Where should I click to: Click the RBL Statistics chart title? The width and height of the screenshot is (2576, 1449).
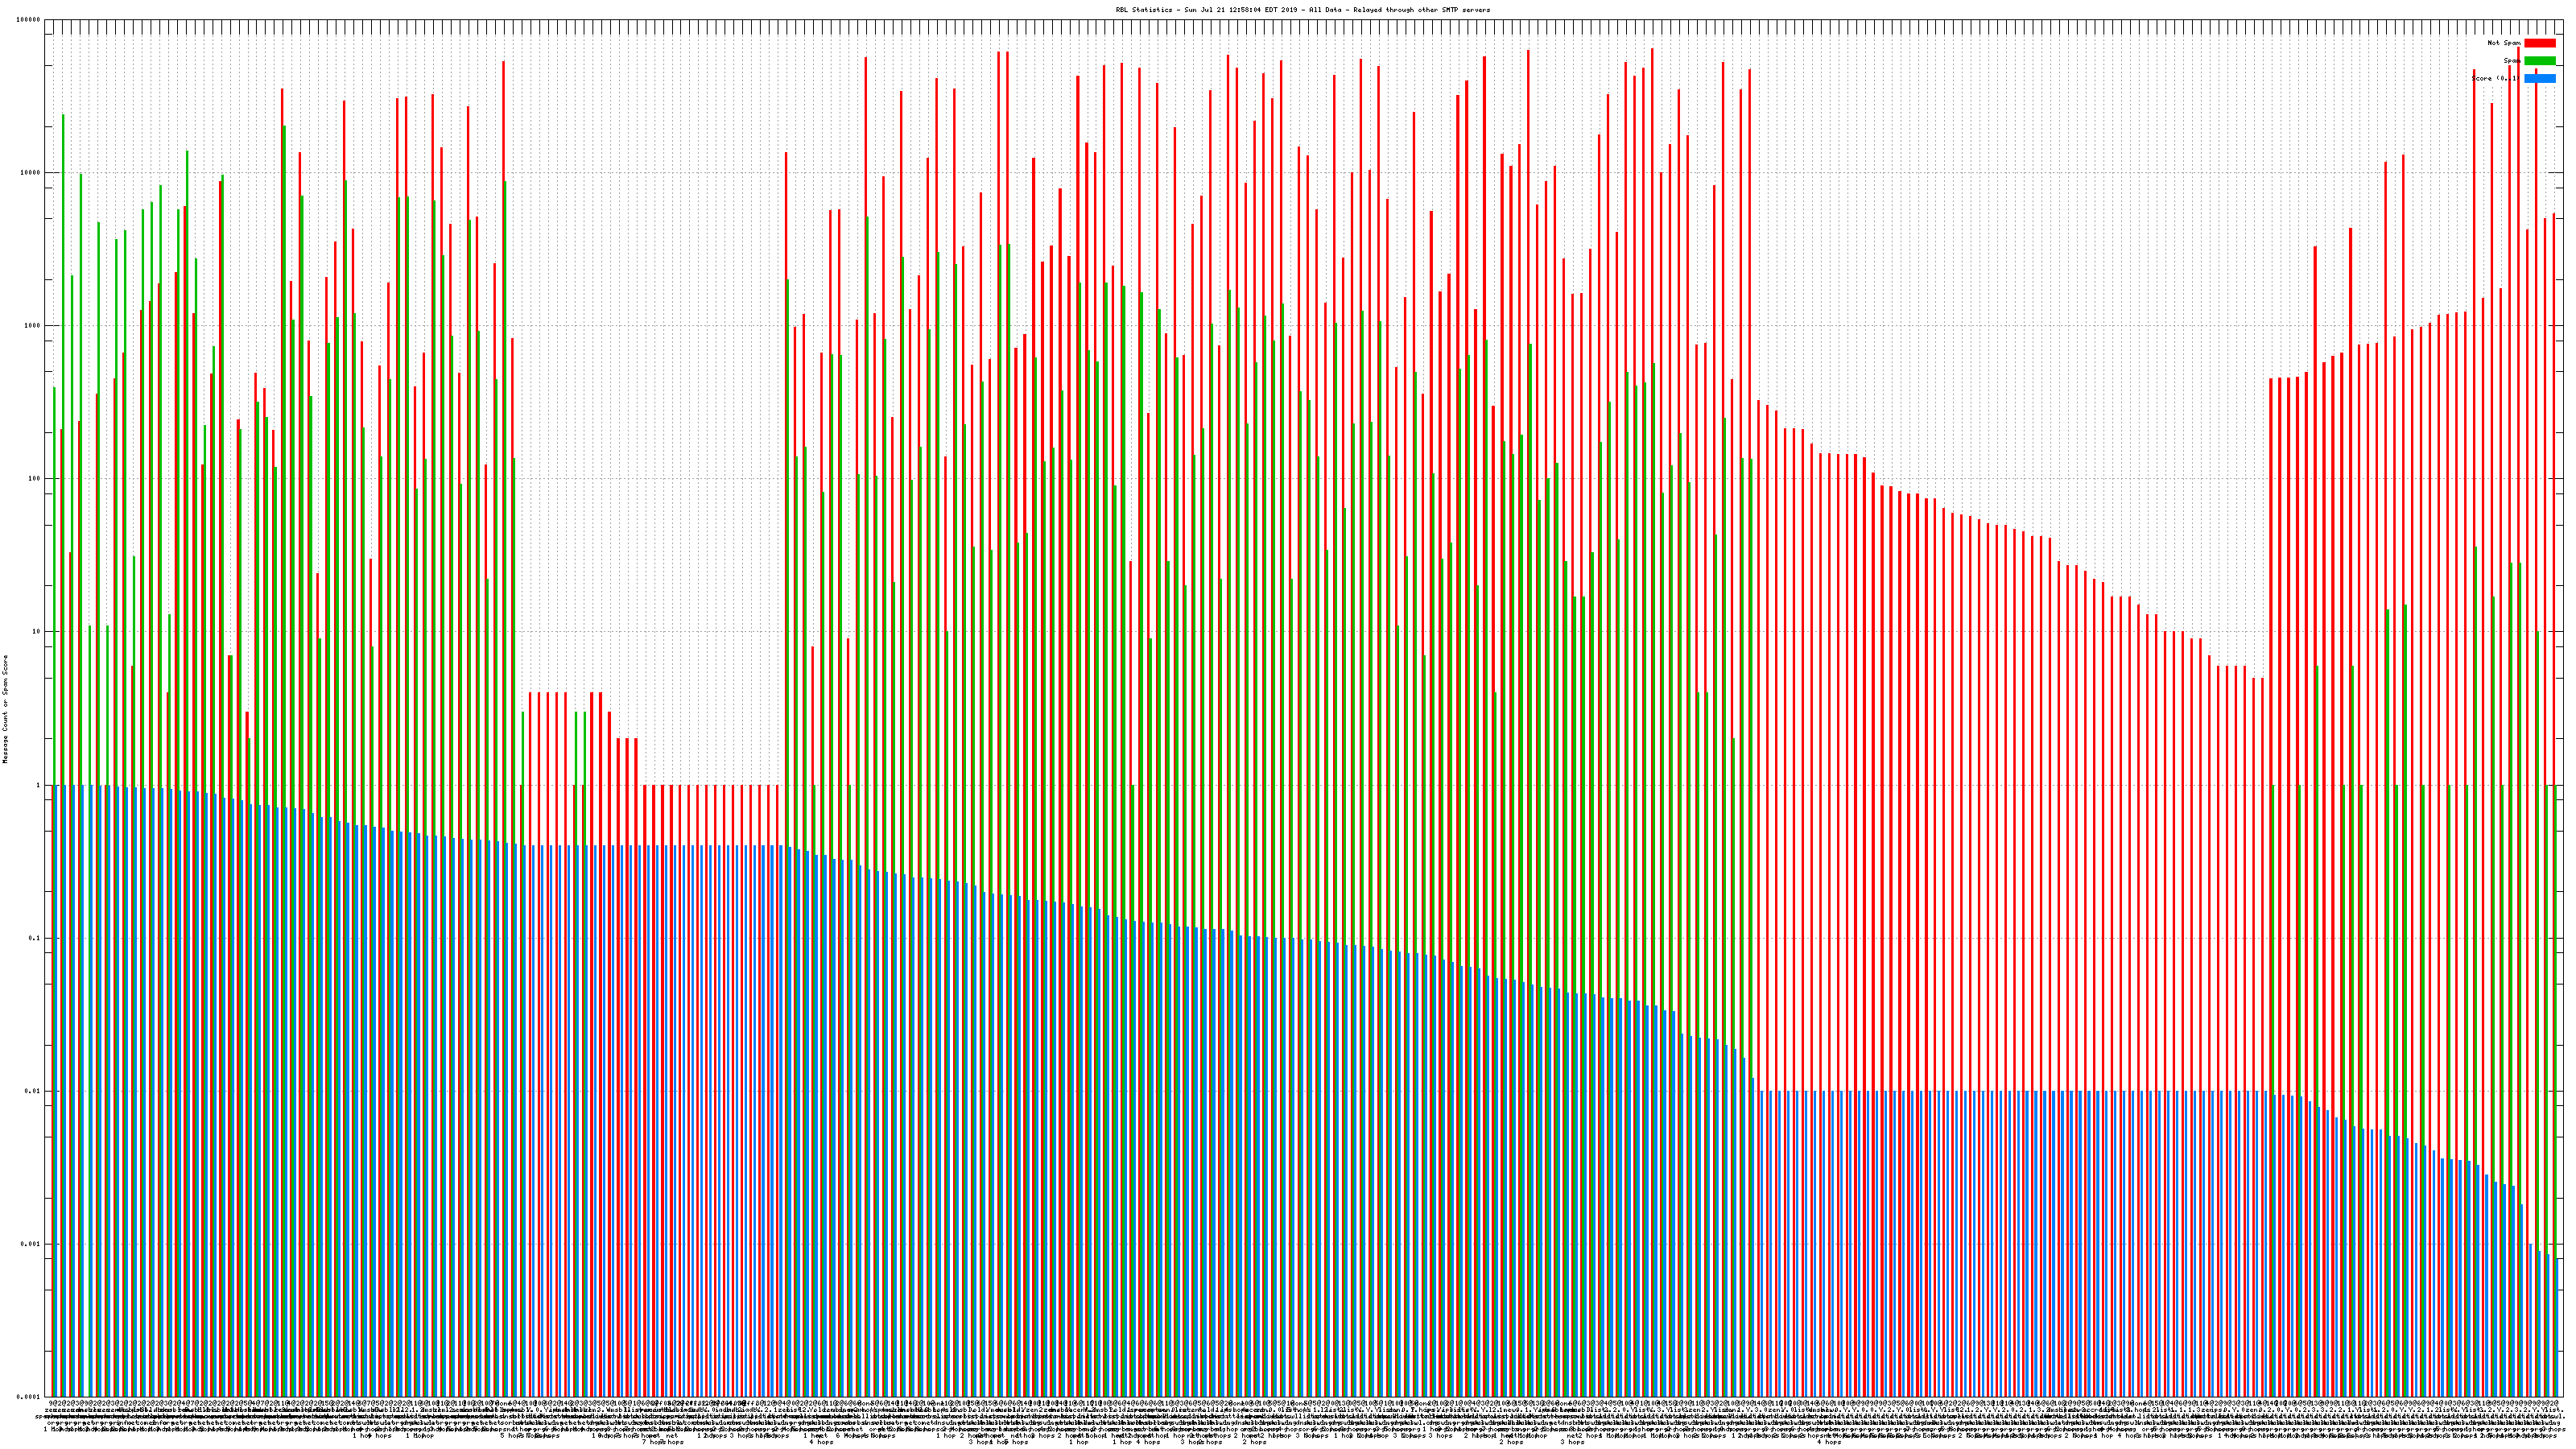1302,10
